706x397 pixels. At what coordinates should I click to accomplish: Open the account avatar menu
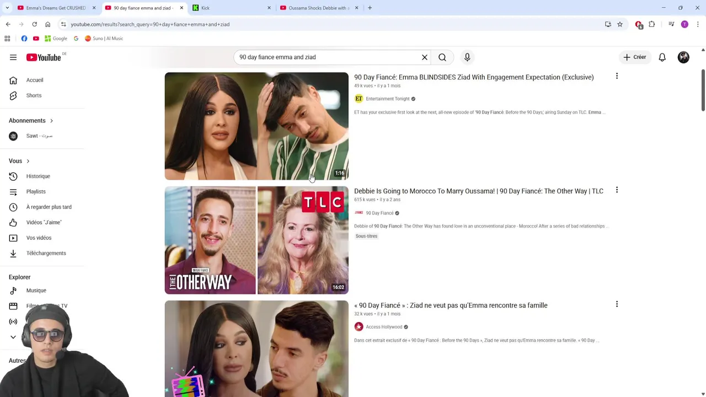tap(683, 57)
